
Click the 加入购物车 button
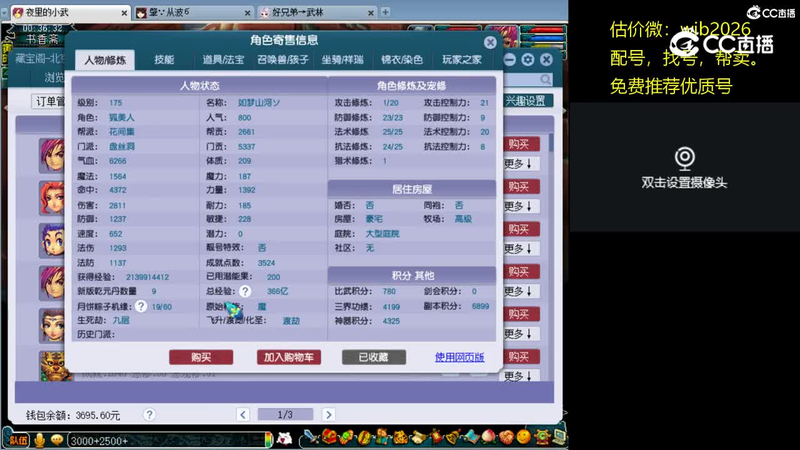287,357
